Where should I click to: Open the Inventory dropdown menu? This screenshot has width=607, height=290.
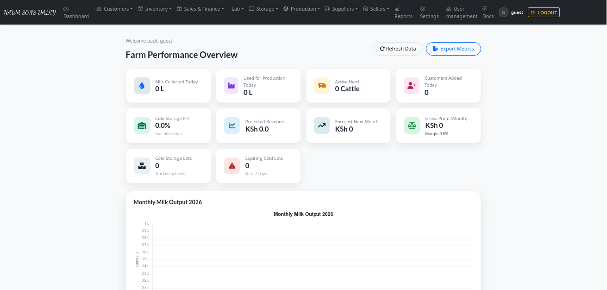pos(155,9)
